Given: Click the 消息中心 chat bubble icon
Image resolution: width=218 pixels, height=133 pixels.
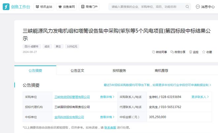Looking at the screenshot, I should 198,7.
